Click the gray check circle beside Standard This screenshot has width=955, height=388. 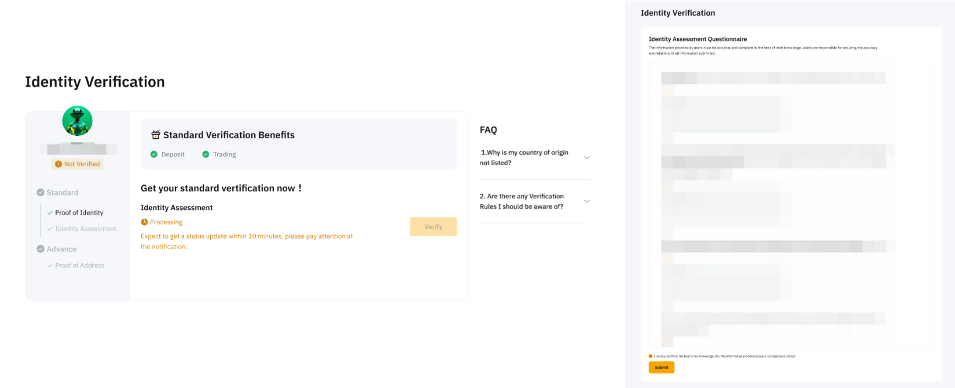pyautogui.click(x=40, y=193)
